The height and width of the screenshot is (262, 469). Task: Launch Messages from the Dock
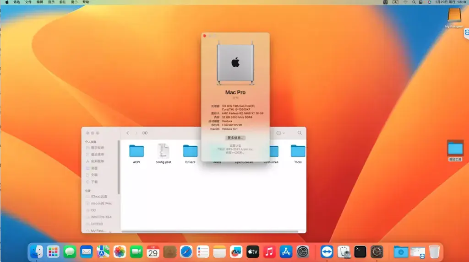click(x=70, y=251)
